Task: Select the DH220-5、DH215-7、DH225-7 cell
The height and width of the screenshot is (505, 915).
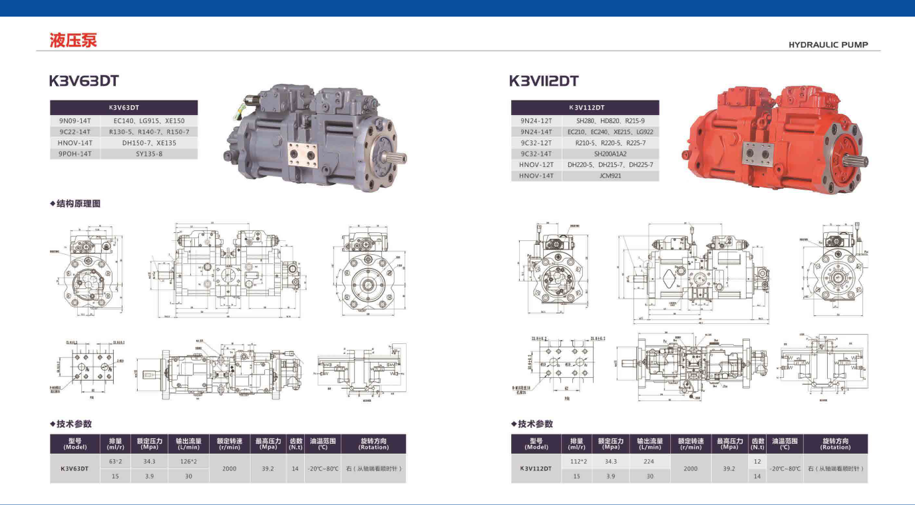Action: [x=611, y=164]
